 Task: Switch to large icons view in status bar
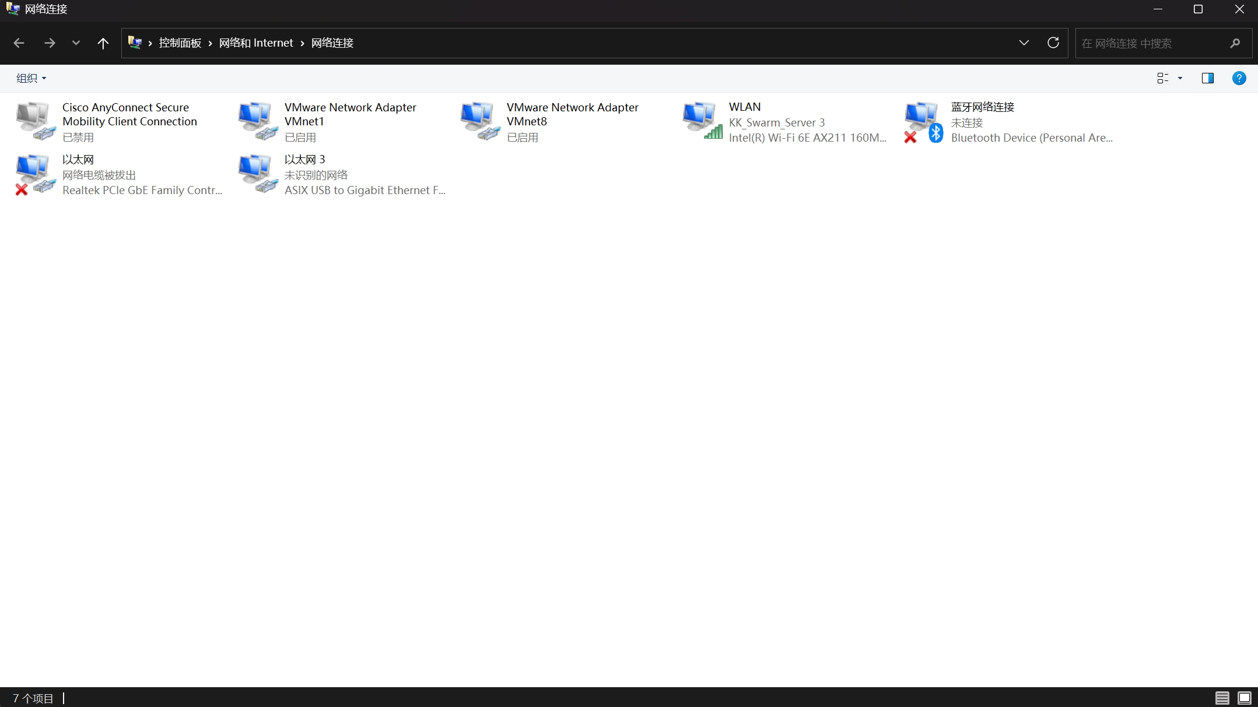(1244, 697)
